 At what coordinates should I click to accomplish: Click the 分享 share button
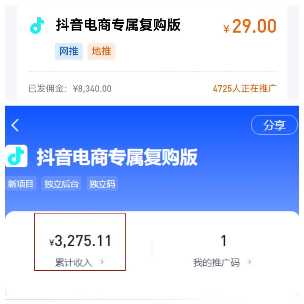pyautogui.click(x=274, y=125)
